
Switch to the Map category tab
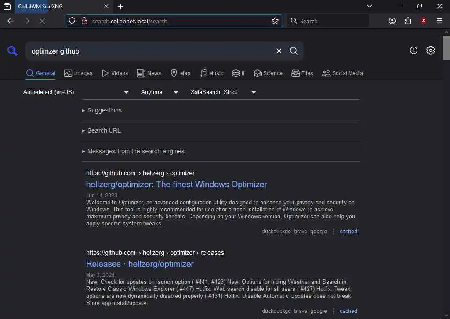(x=180, y=73)
